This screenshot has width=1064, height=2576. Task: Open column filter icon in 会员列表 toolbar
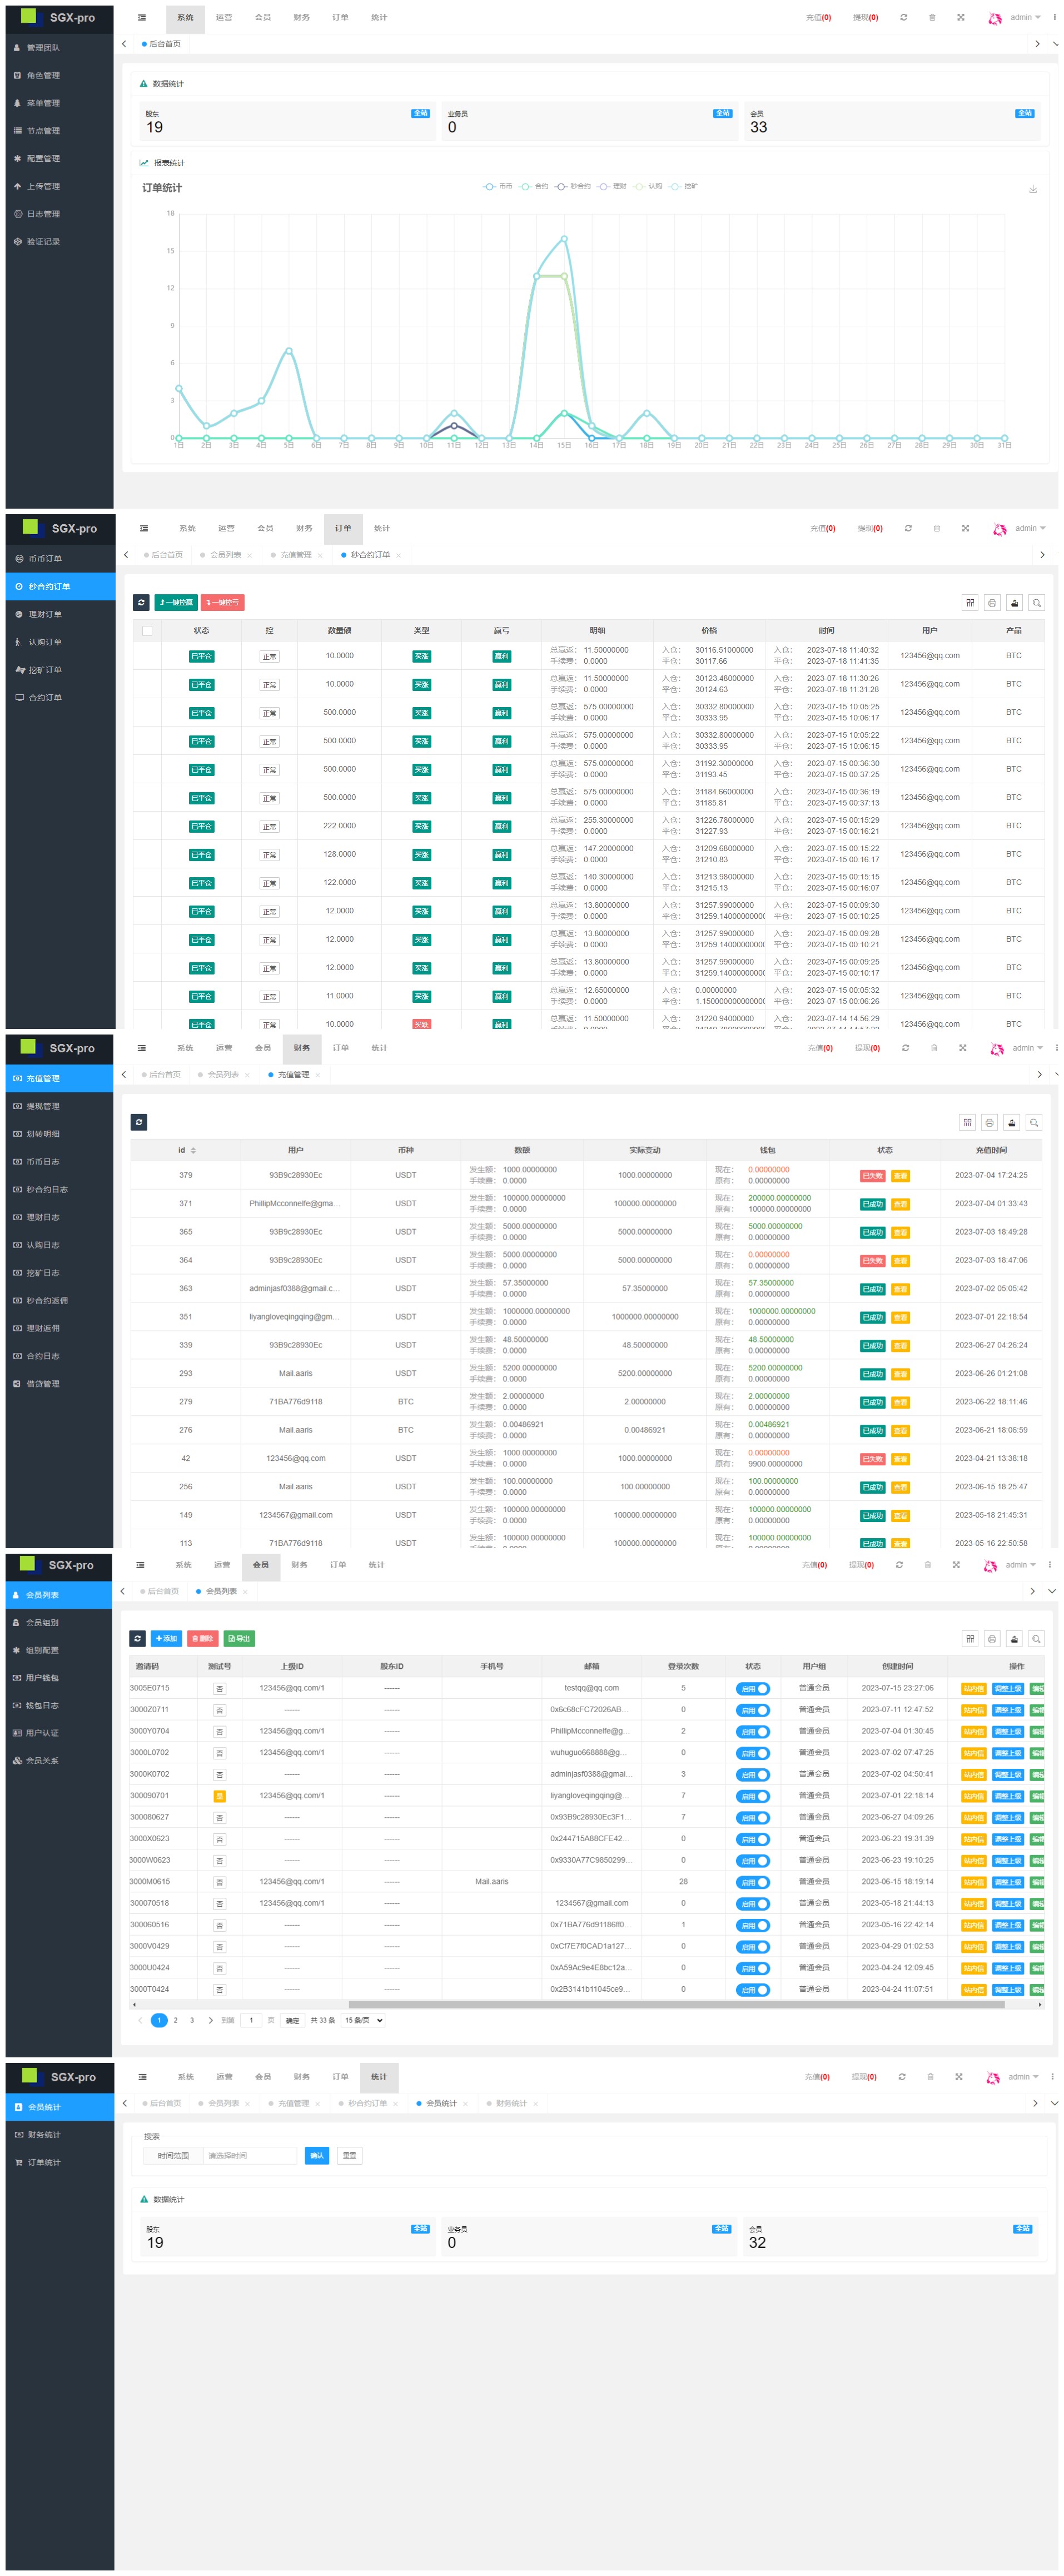(x=969, y=1639)
